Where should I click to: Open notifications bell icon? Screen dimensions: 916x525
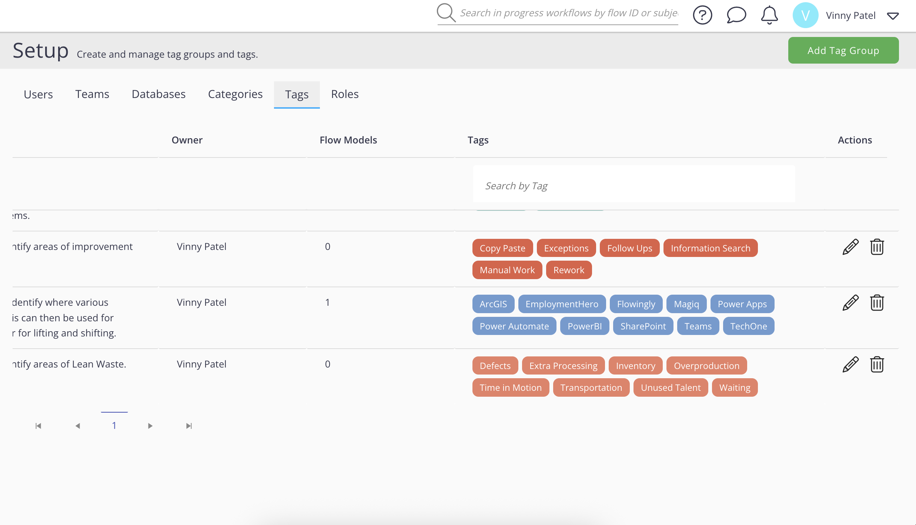click(x=769, y=16)
